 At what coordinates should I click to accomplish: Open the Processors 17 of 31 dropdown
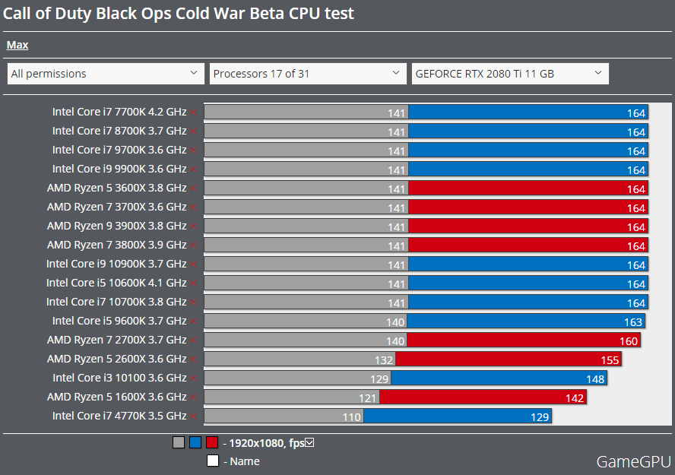click(308, 74)
